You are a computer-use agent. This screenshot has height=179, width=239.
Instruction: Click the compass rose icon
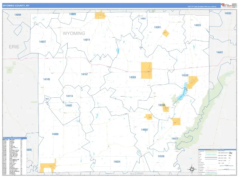coord(192,169)
